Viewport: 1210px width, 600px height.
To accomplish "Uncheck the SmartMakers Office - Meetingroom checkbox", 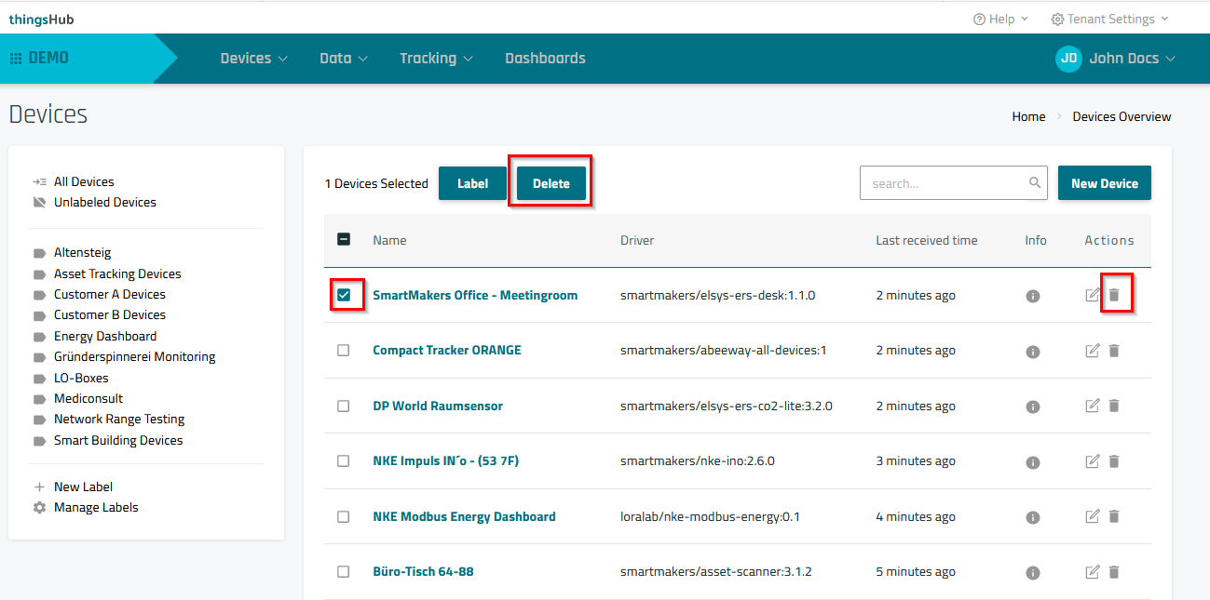I will 344,295.
